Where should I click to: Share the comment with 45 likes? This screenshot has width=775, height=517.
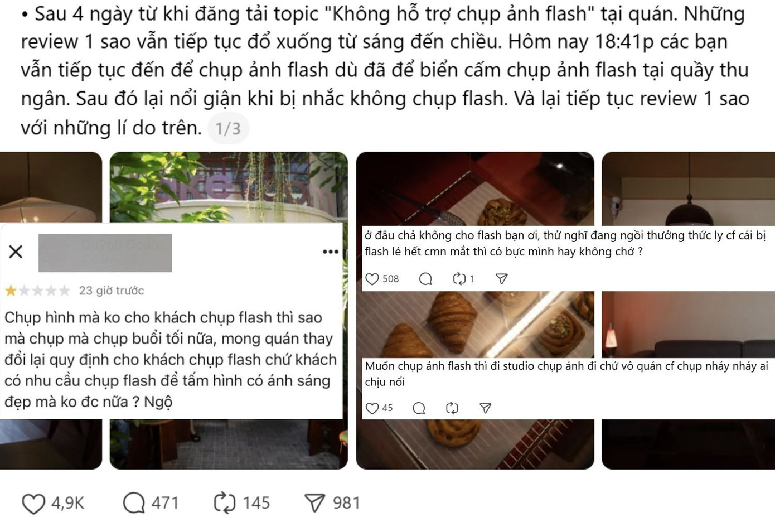[x=486, y=408]
